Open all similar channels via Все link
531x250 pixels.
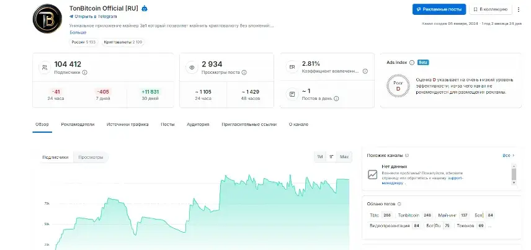[x=508, y=156]
